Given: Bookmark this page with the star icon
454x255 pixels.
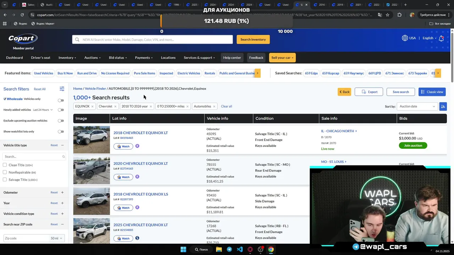Looking at the screenshot, I should (x=387, y=15).
